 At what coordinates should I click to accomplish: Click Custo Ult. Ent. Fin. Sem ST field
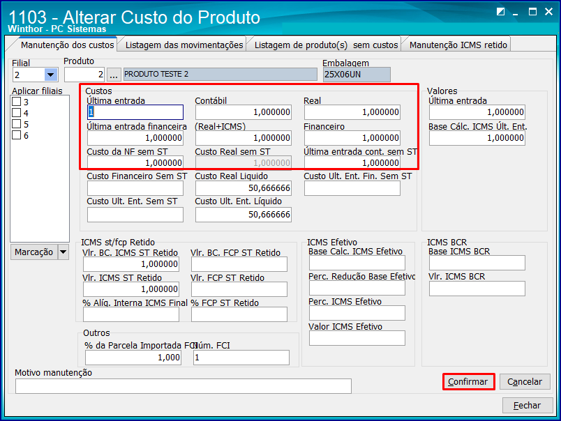(352, 188)
